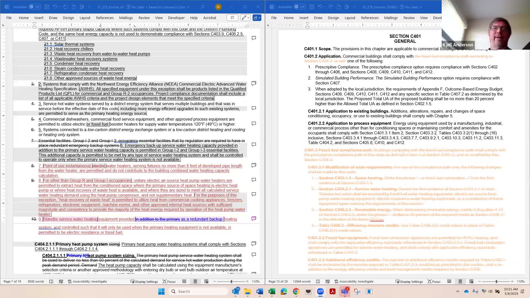Save the 02_279_Johnson document
Image resolution: width=530 pixels, height=298 pixels.
[312, 7]
